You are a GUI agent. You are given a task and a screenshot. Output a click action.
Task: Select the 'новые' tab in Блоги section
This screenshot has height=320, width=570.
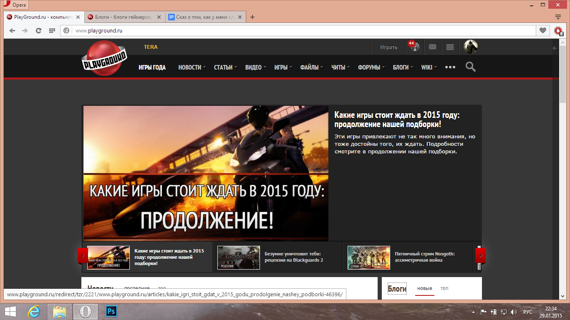pyautogui.click(x=424, y=289)
